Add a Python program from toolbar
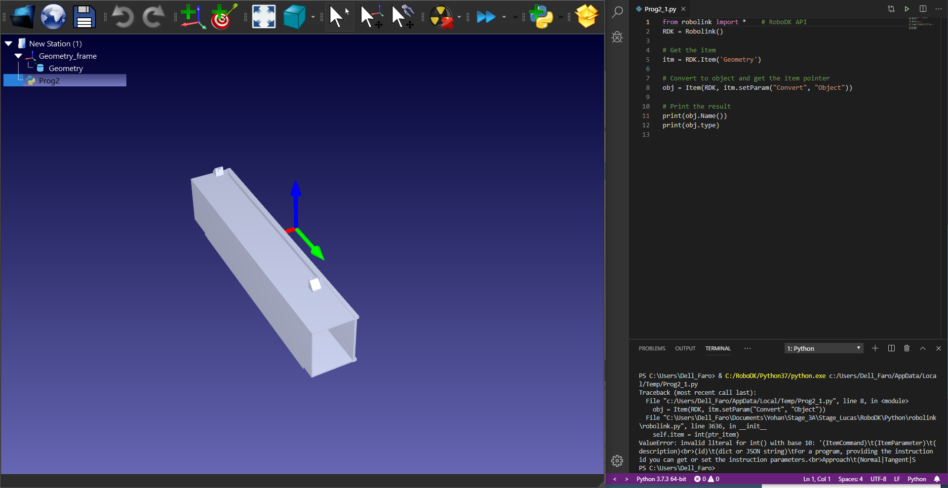 coord(541,17)
